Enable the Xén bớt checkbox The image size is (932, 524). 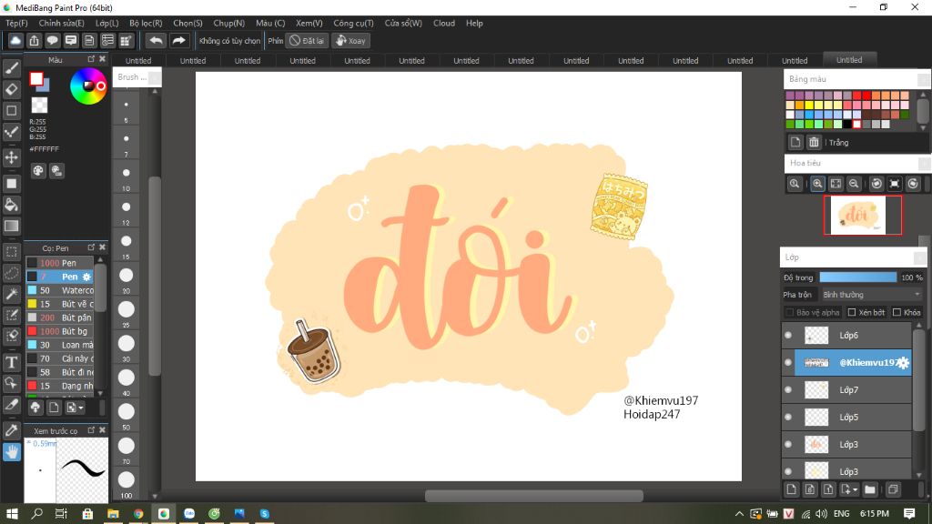click(x=852, y=313)
